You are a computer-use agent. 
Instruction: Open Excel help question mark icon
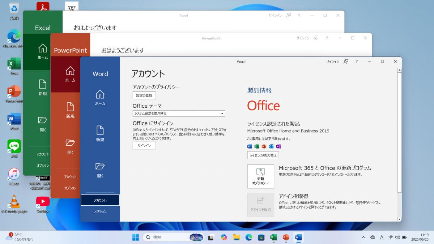tap(299, 16)
